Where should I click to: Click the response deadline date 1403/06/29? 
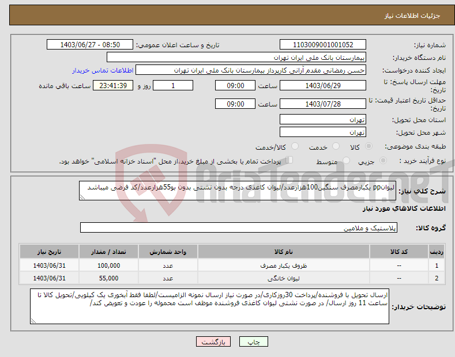click(x=323, y=85)
